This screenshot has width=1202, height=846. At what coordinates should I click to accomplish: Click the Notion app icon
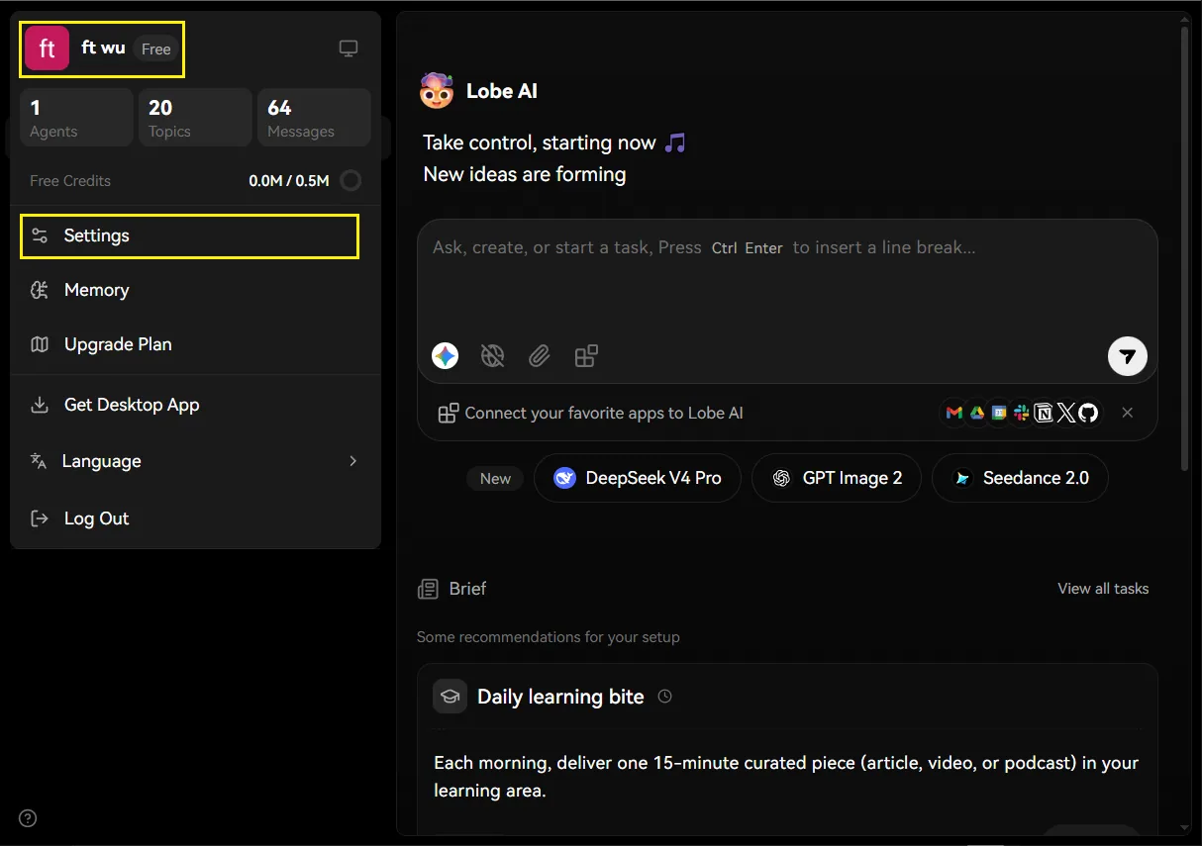[1044, 413]
